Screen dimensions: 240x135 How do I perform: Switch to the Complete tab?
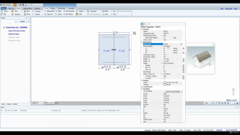[x=37, y=8]
